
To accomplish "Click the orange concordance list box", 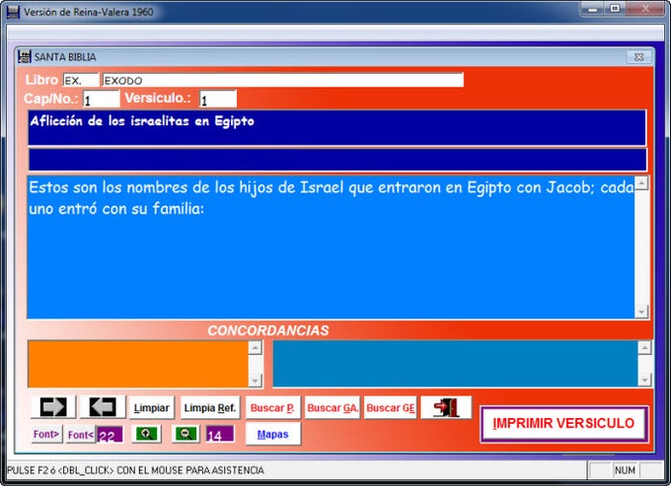I will 138,364.
